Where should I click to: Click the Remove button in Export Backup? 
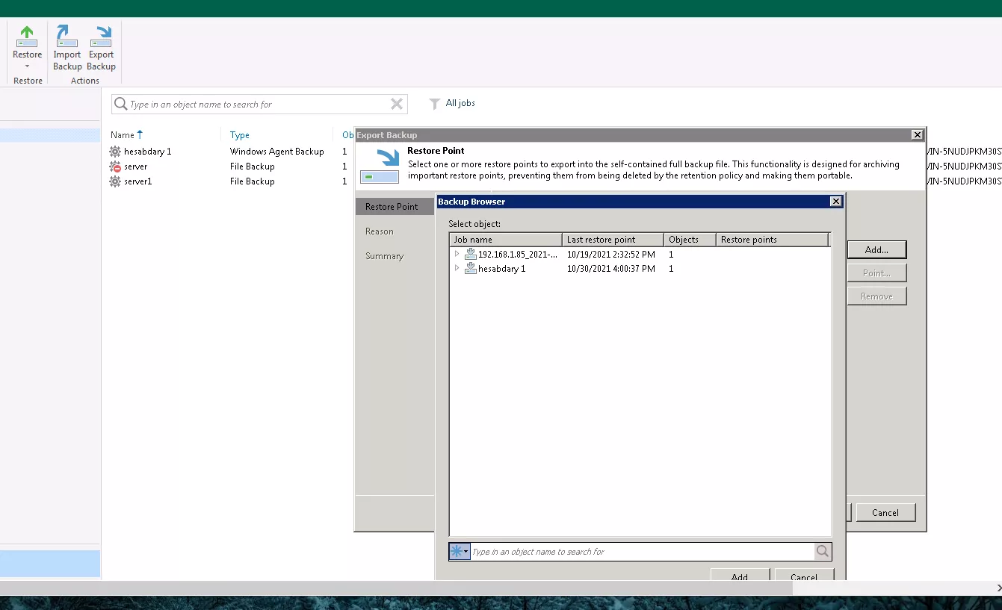876,296
